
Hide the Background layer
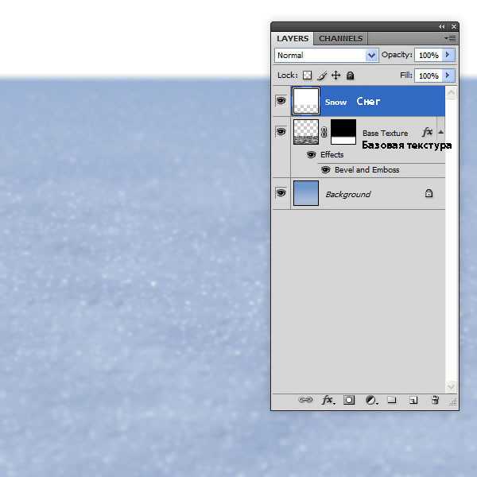pyautogui.click(x=281, y=193)
